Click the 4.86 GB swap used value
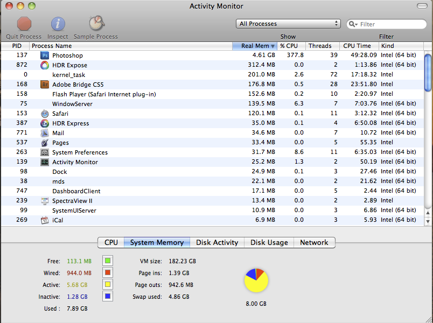This screenshot has height=323, width=433. pos(179,297)
